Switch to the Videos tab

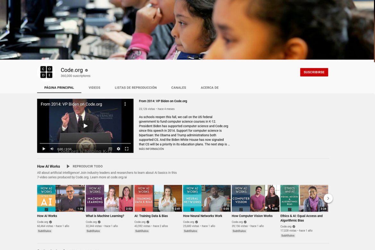click(94, 88)
